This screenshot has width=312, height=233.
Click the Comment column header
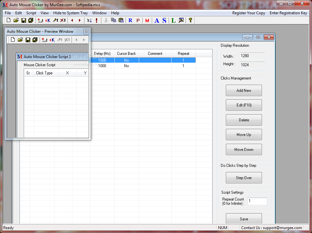click(x=155, y=54)
